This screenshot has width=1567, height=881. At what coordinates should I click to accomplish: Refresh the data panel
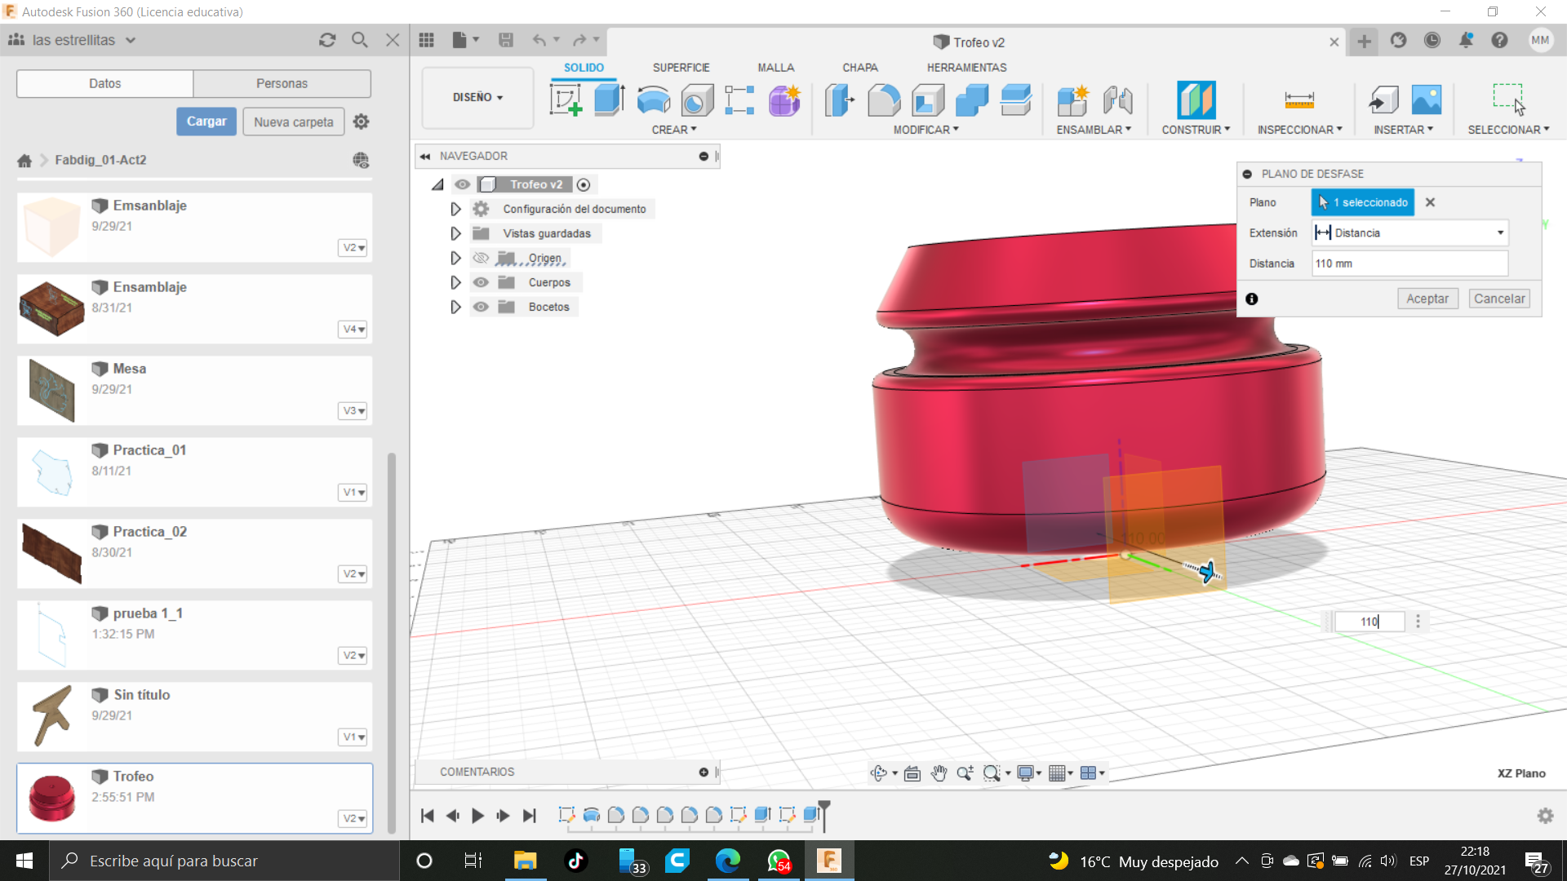[x=327, y=40]
